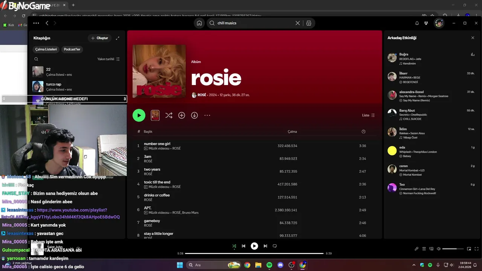Open 'BEGEFENDİ' album under İlkerr
The image size is (482, 271).
coord(410,82)
